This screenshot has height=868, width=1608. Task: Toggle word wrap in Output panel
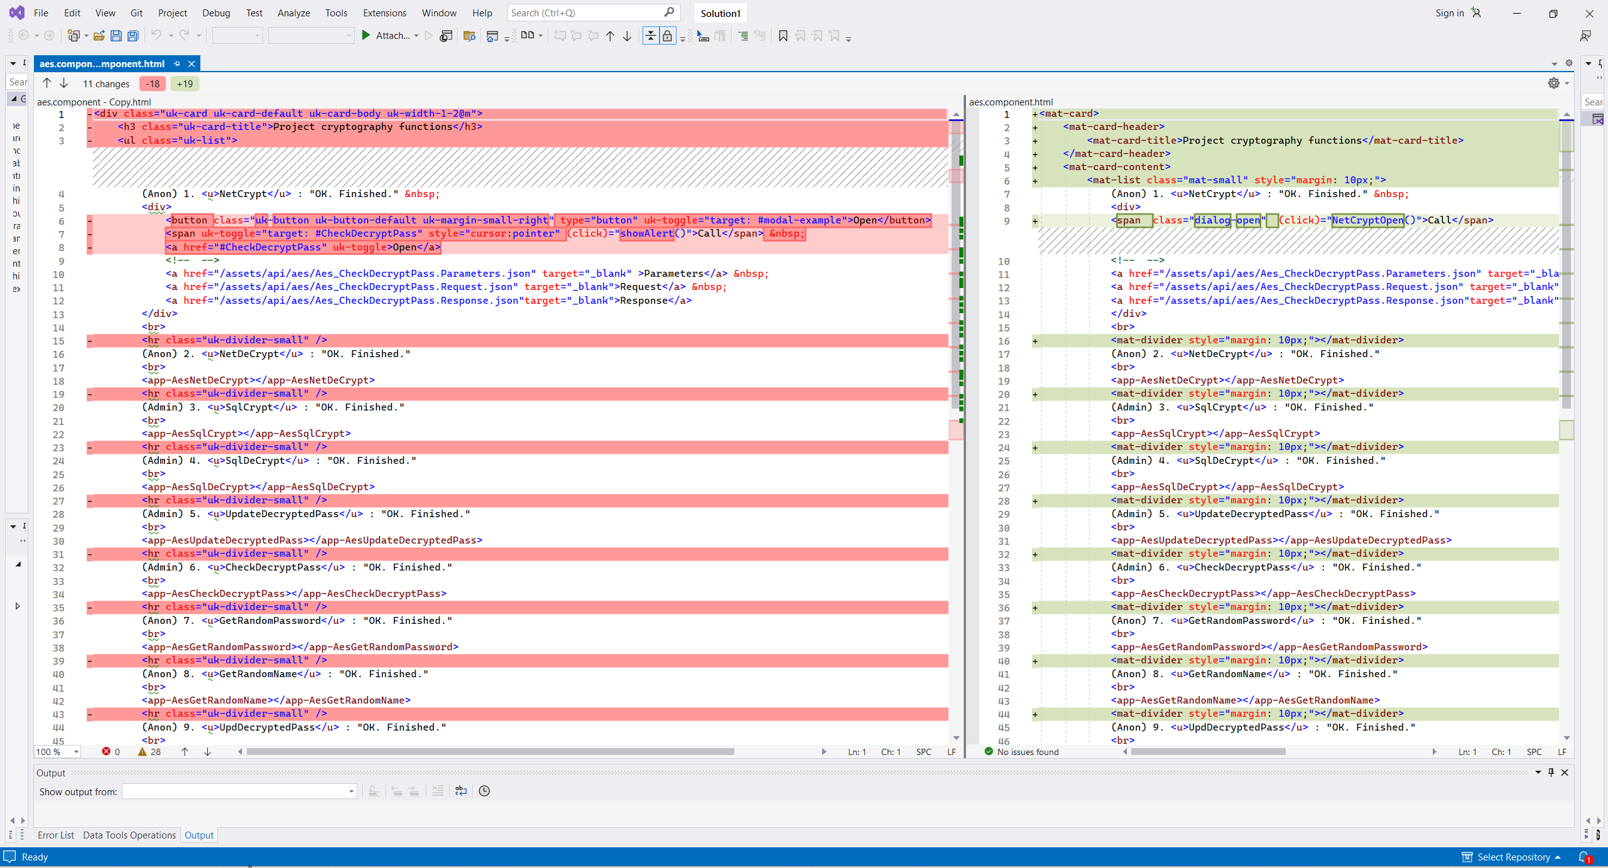pyautogui.click(x=461, y=791)
